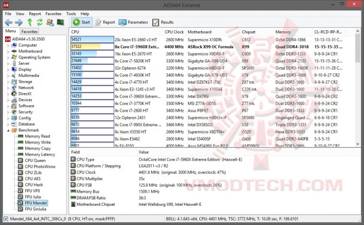Open the View menu

click(x=20, y=14)
